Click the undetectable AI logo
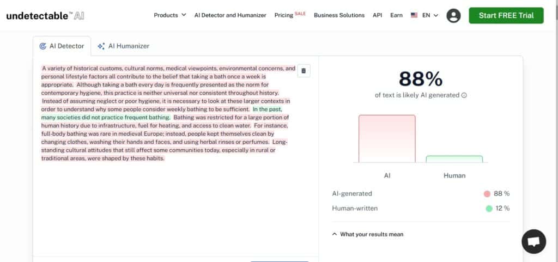558x262 pixels. point(45,16)
